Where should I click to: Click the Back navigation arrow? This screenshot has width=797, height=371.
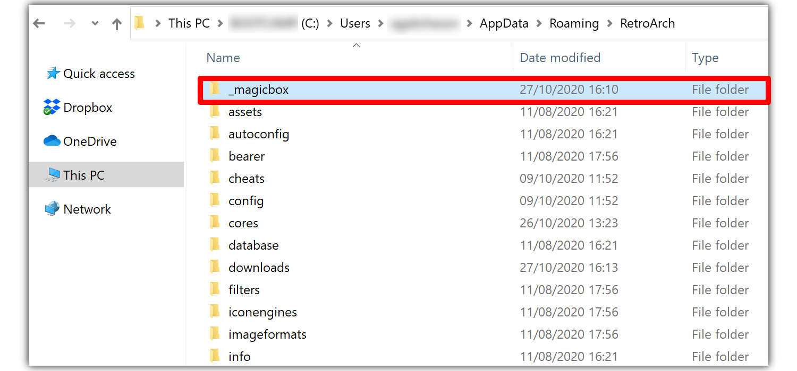[x=39, y=24]
